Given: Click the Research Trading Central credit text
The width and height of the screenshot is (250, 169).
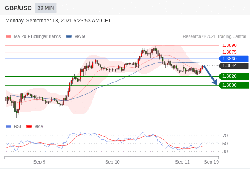Looking at the screenshot, I should pos(214,37).
